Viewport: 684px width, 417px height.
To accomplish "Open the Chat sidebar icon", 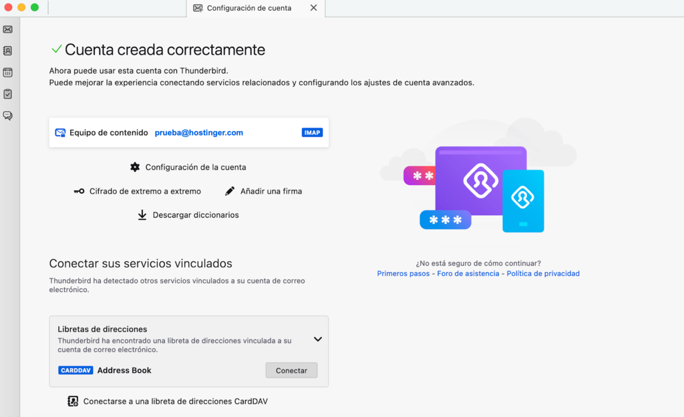I will pyautogui.click(x=8, y=116).
